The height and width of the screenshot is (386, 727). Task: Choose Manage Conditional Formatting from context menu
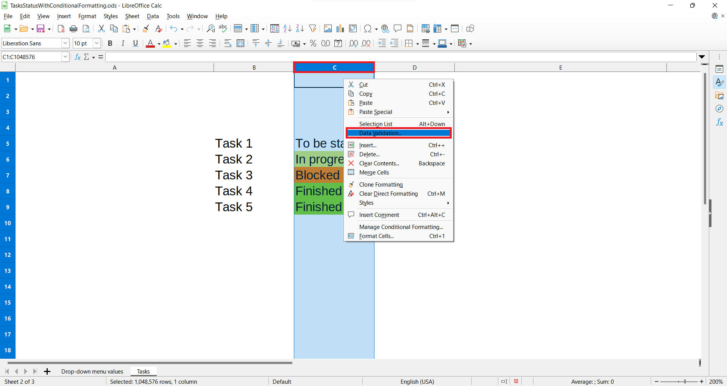pos(399,227)
